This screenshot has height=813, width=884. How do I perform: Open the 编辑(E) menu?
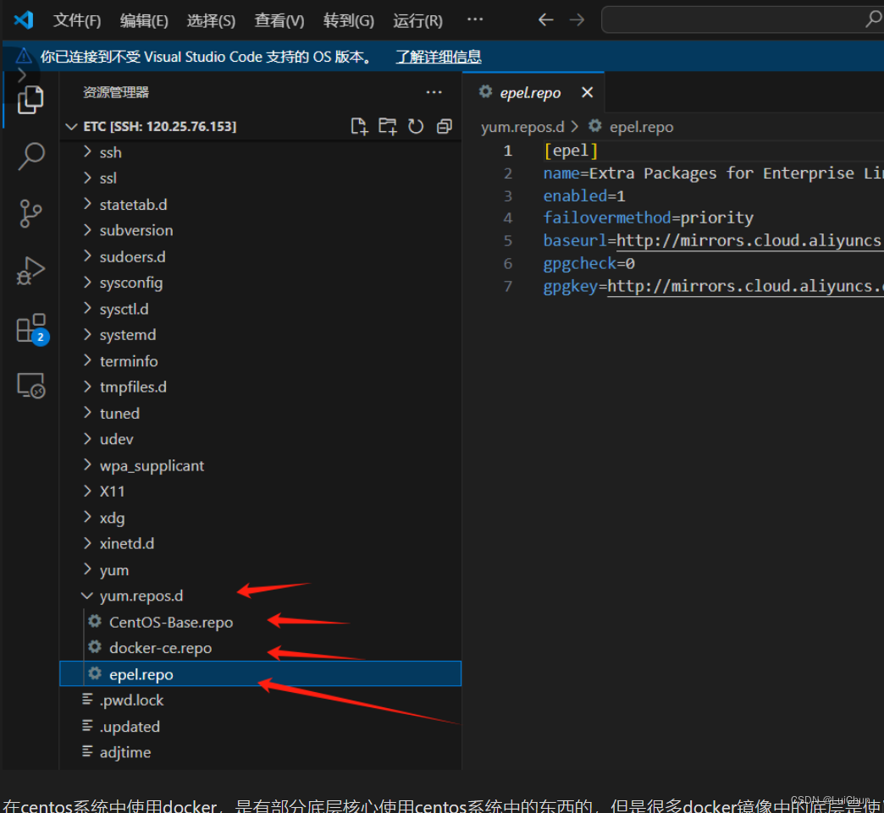[x=144, y=21]
